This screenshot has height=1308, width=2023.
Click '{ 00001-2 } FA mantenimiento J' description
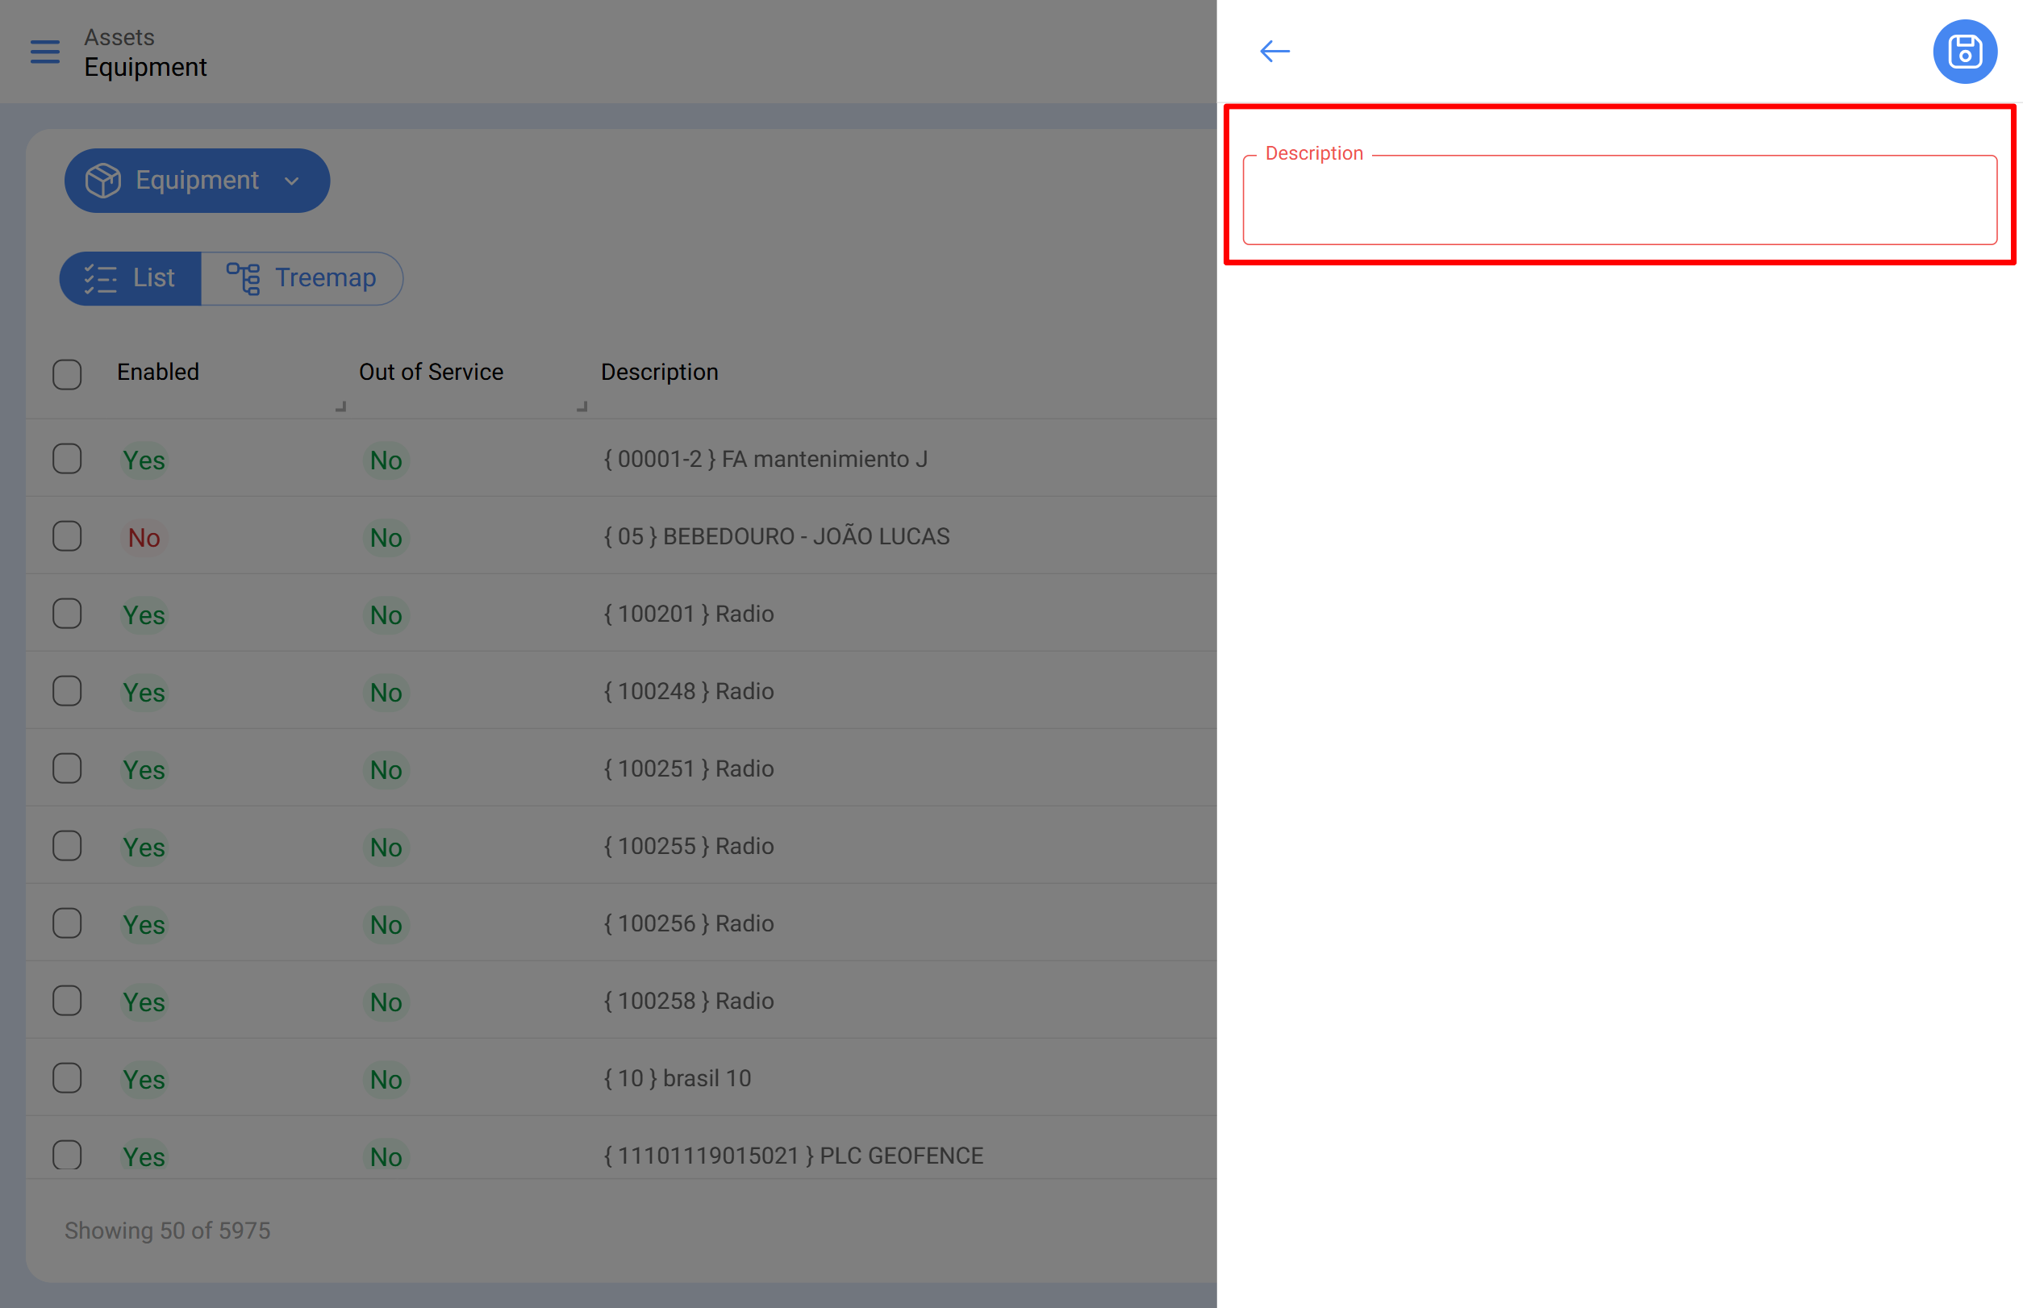point(765,459)
